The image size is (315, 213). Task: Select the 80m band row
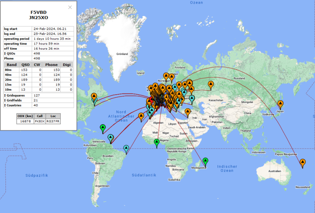click(x=38, y=70)
